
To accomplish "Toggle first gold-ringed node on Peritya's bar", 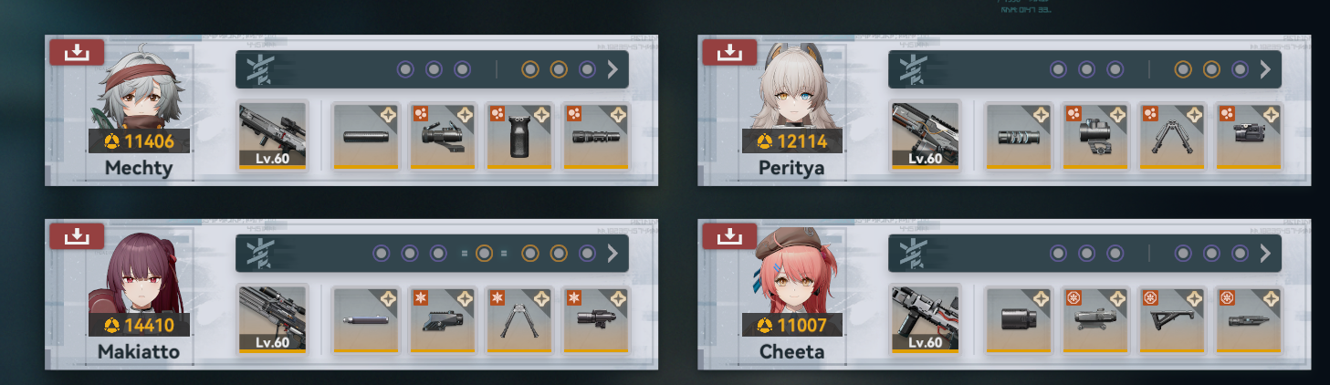I will (1183, 69).
